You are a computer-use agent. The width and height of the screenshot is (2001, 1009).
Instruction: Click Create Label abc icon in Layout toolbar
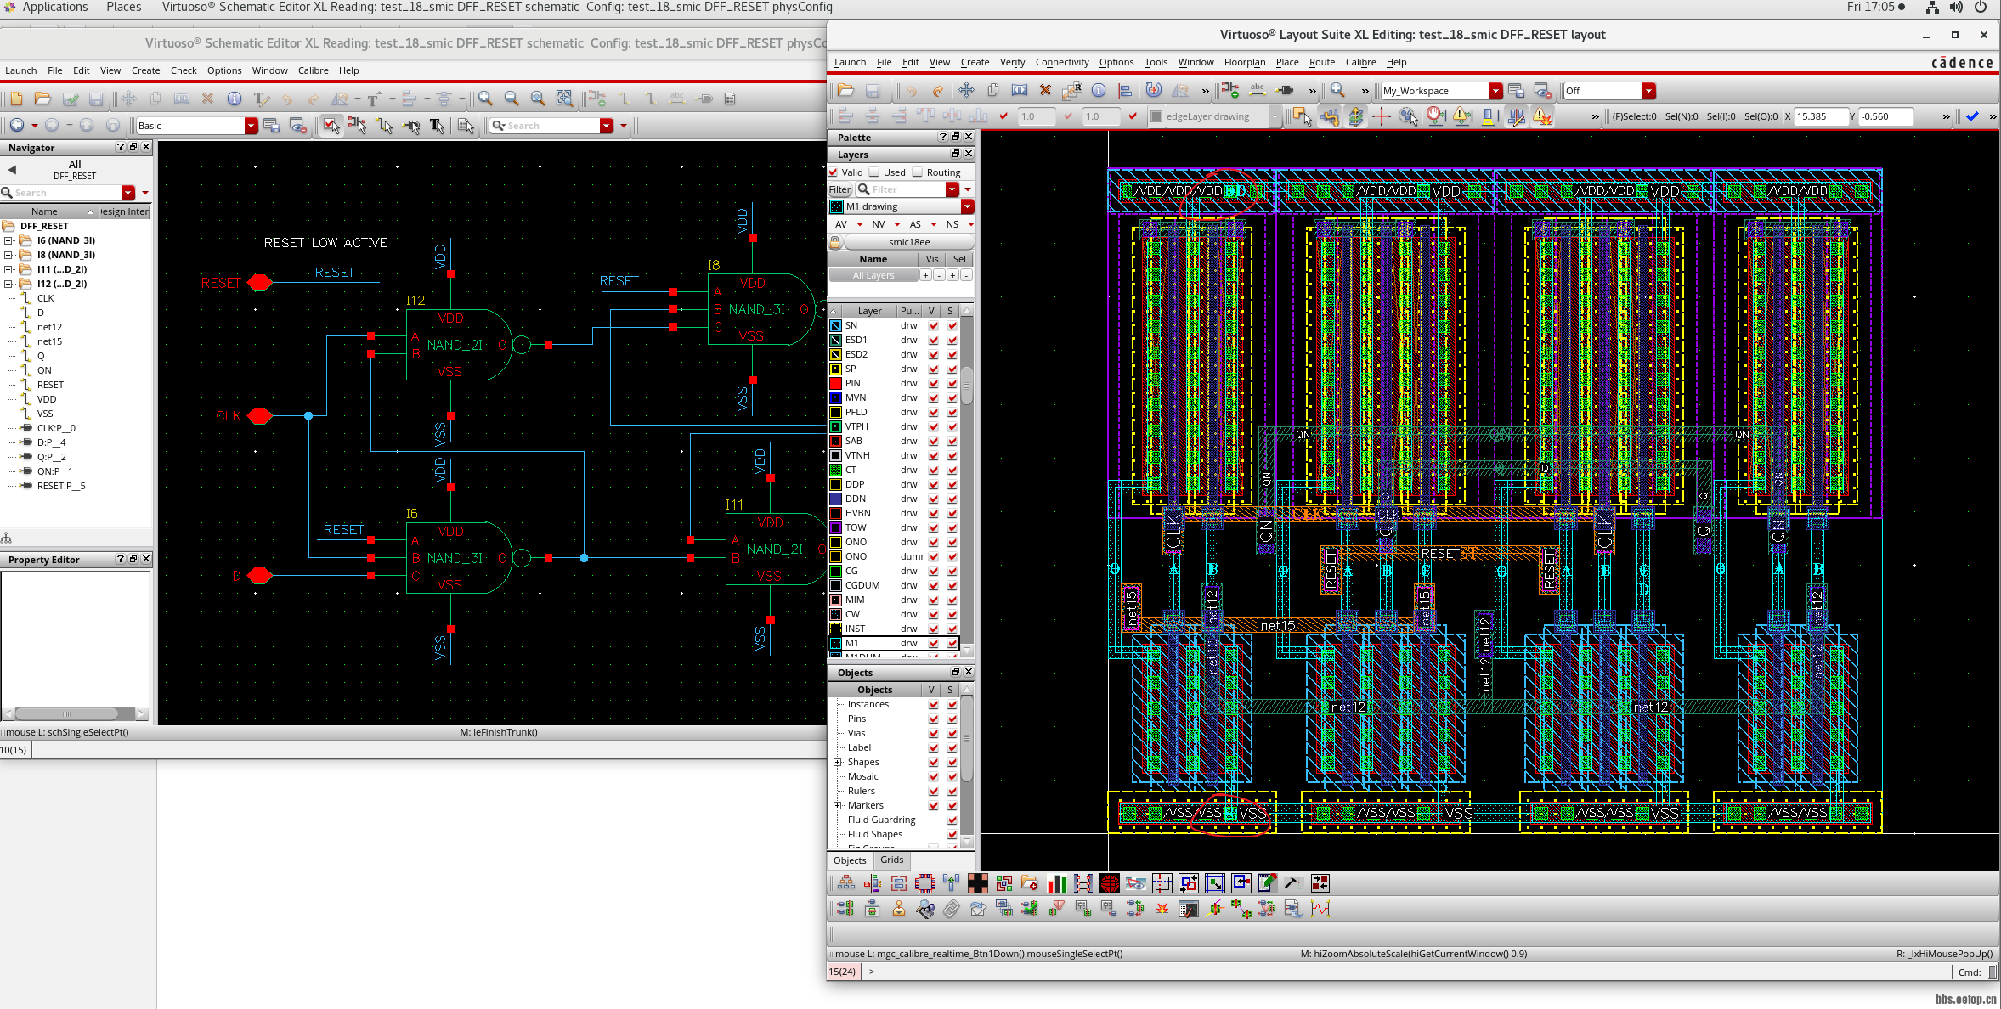1258,90
